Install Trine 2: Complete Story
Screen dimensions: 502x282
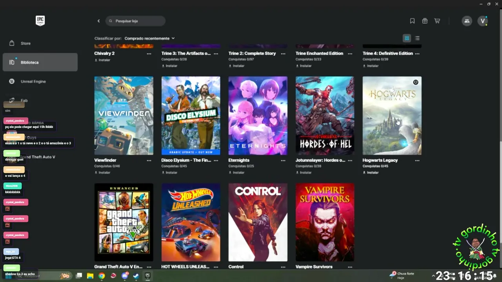[x=236, y=66]
